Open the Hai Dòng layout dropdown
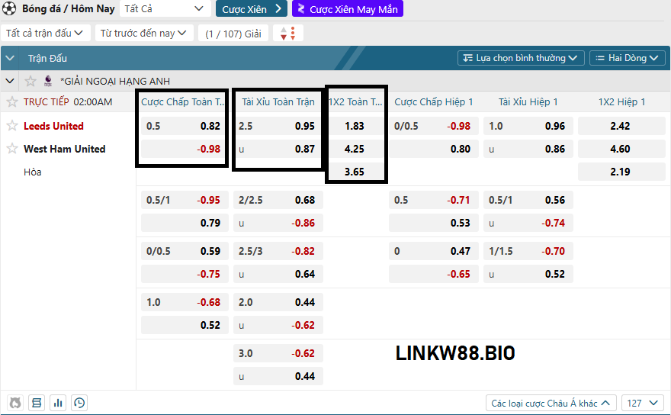This screenshot has width=671, height=415. point(629,58)
